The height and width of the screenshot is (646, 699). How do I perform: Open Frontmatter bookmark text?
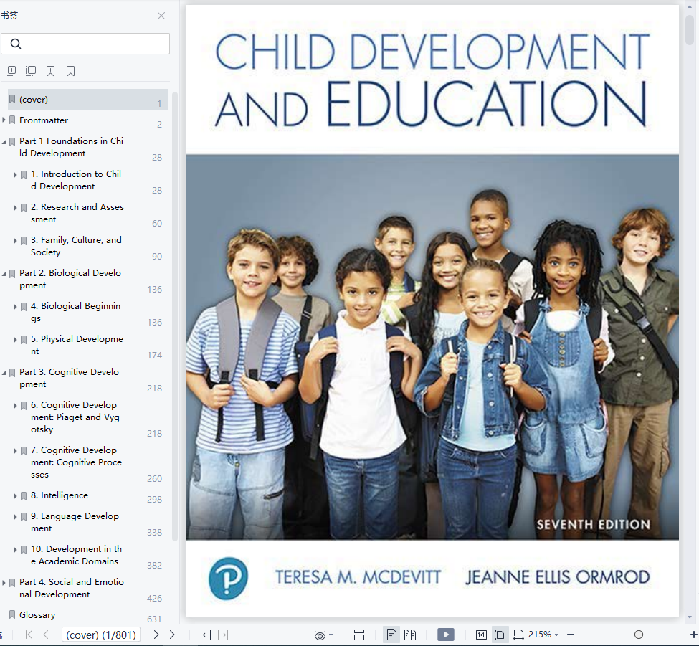(44, 120)
